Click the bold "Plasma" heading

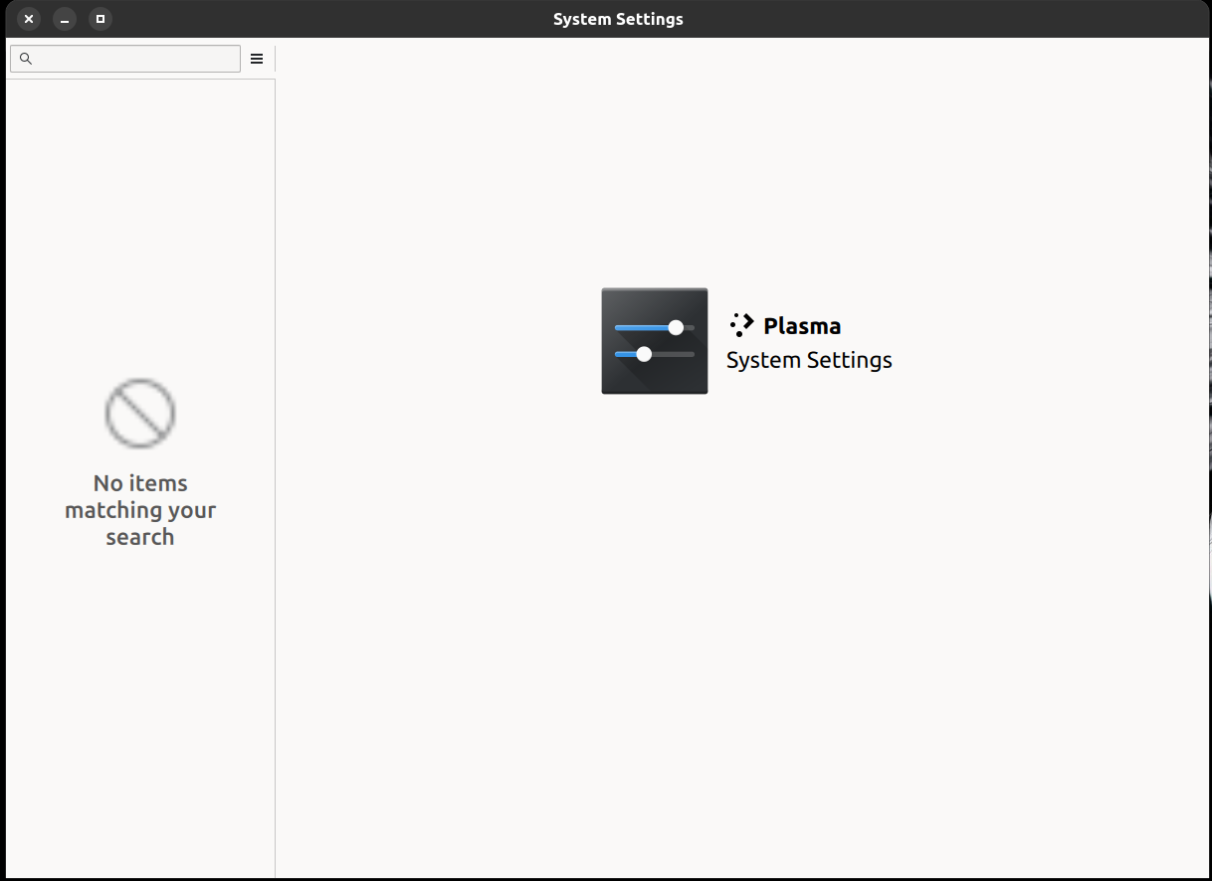[x=802, y=326]
